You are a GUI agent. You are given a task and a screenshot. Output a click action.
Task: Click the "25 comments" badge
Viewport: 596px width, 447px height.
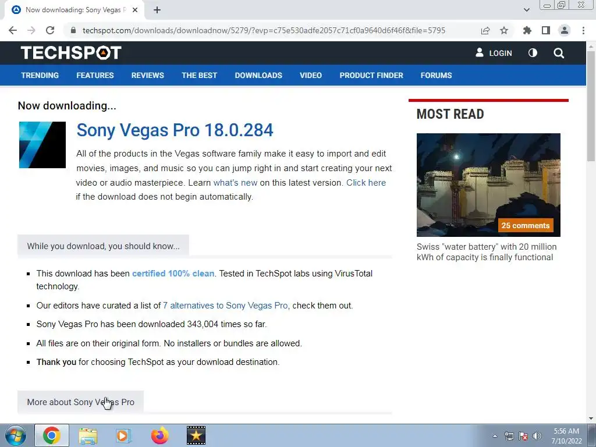point(526,225)
